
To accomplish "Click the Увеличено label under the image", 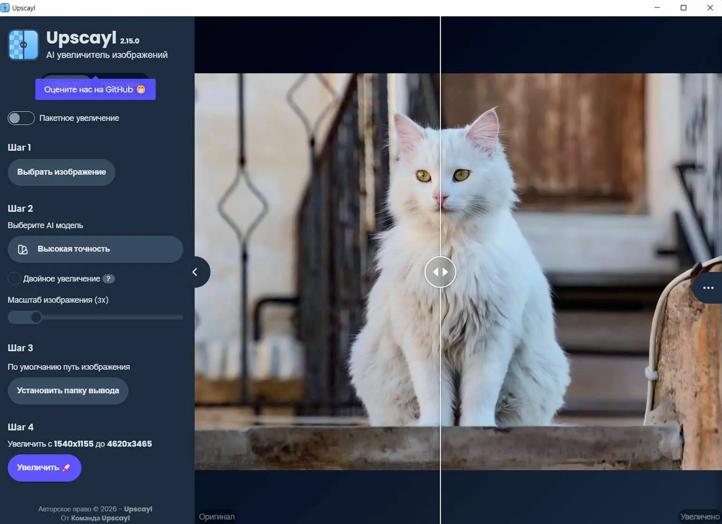I will (699, 517).
